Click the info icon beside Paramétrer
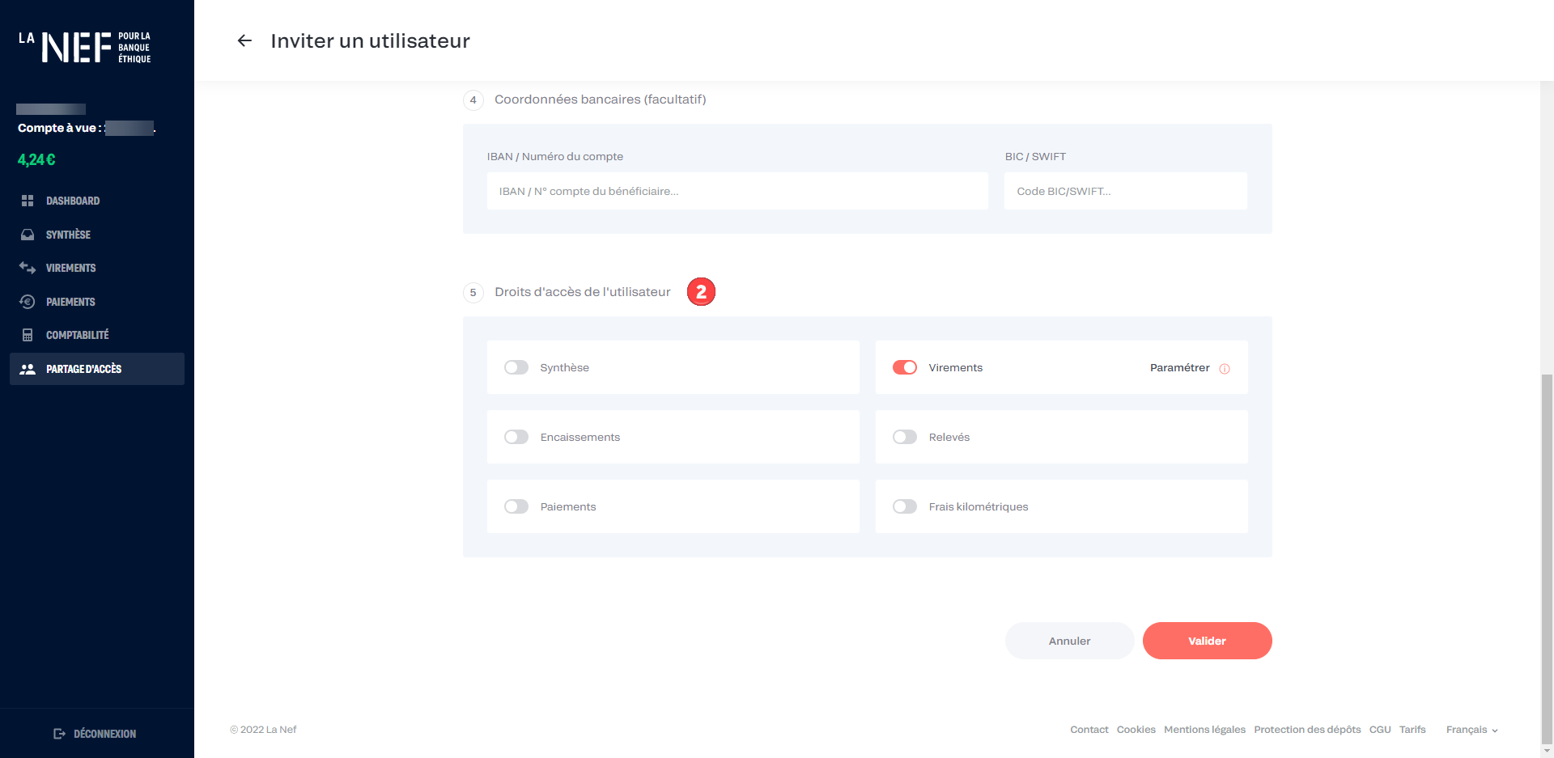This screenshot has height=758, width=1554. pos(1225,369)
